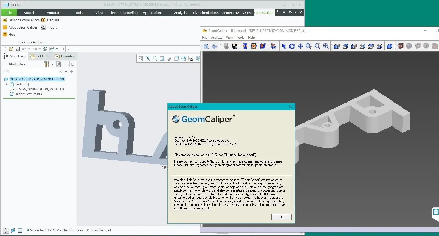Open Tools menu in GeomCaliper window
Screen dimensions: 439x236
point(241,38)
